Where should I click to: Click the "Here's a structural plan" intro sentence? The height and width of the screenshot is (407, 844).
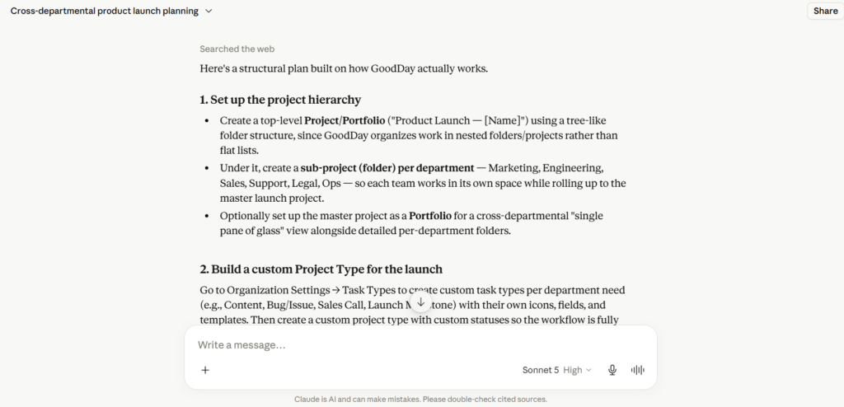pyautogui.click(x=344, y=68)
